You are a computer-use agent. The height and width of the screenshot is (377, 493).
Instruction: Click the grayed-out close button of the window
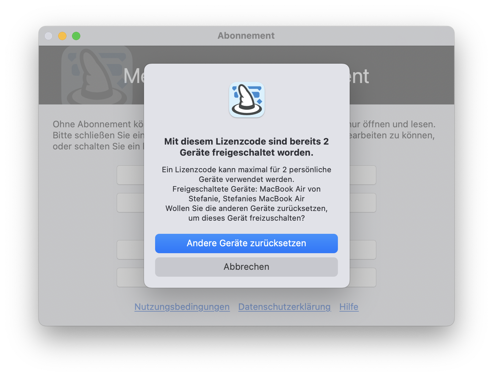point(48,36)
